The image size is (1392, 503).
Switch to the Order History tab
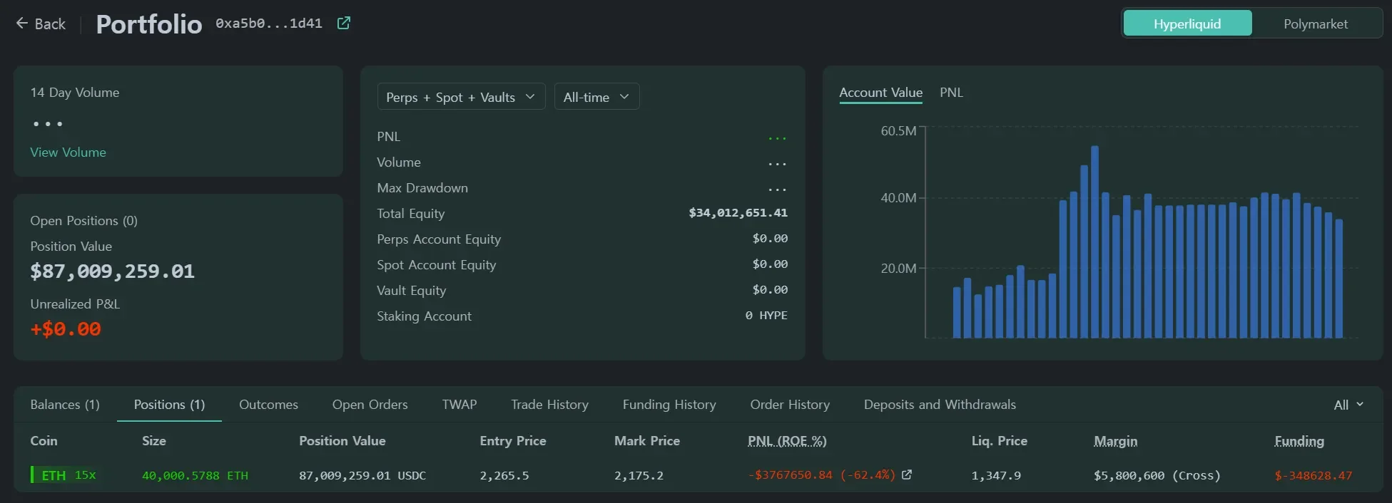tap(790, 405)
